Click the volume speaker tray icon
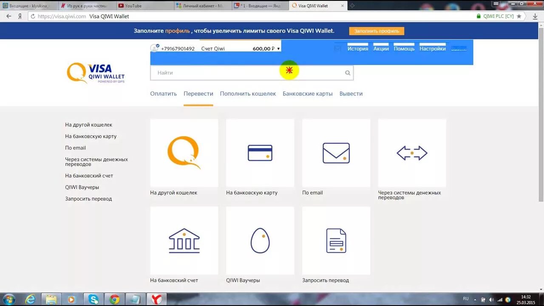This screenshot has width=544, height=306. pyautogui.click(x=491, y=299)
